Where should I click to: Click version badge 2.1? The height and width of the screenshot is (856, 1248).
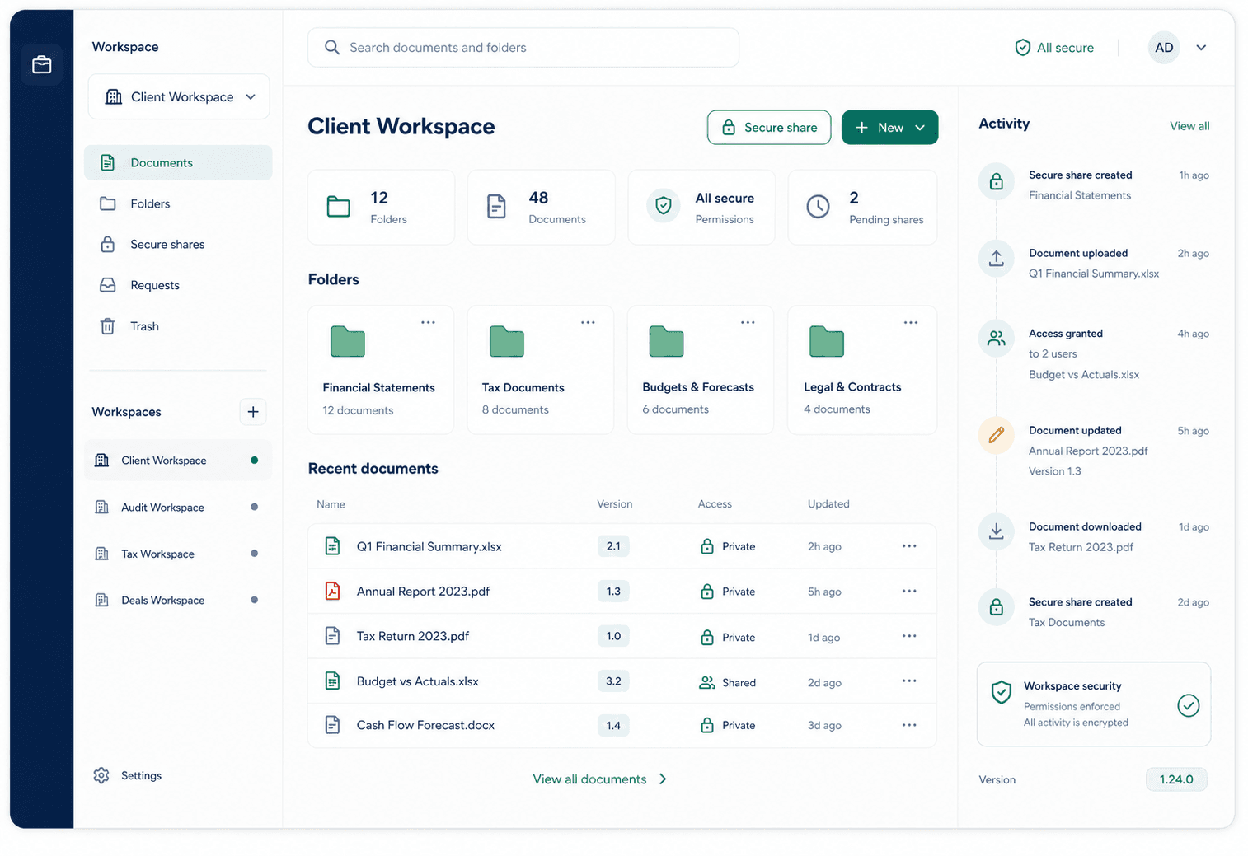613,546
